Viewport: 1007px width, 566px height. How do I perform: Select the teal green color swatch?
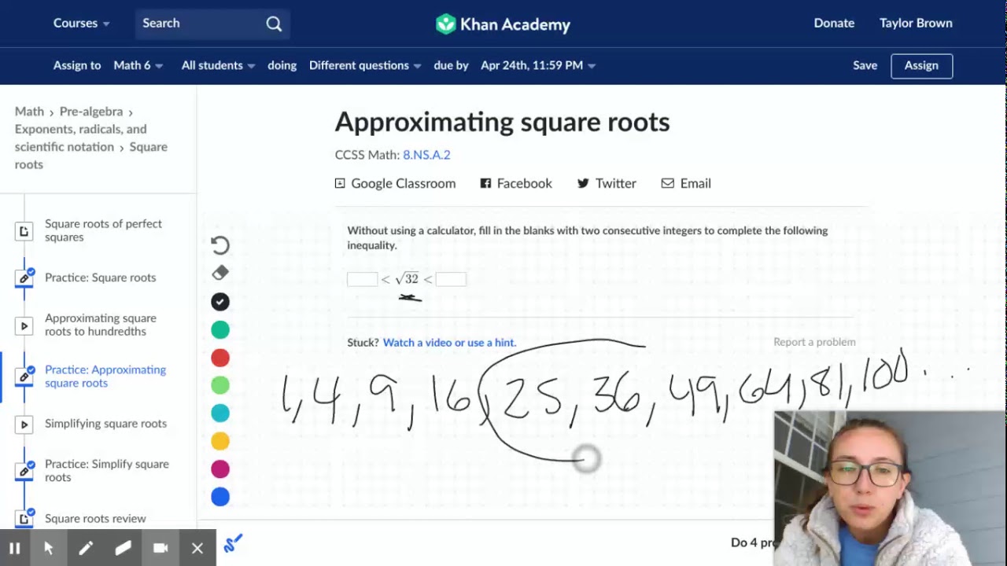pos(220,330)
